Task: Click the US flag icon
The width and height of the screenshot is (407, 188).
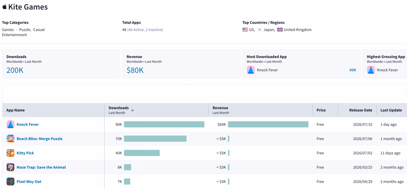Action: coord(245,30)
